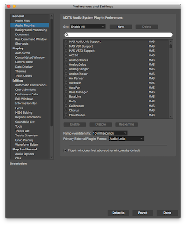186x225 pixels.
Task: Open Soundbite List preferences
Action: tap(25, 122)
